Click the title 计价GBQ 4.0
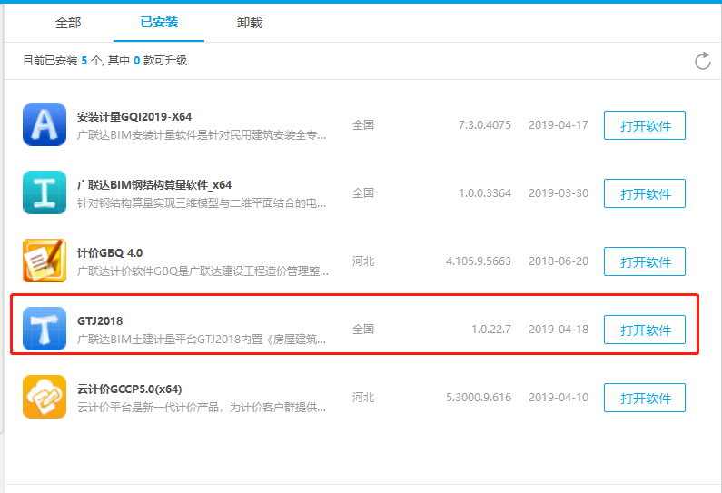722x493 pixels. click(110, 253)
